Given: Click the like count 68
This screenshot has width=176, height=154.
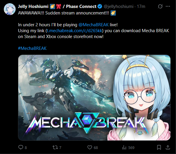Looking at the screenshot, I should pyautogui.click(x=96, y=148).
